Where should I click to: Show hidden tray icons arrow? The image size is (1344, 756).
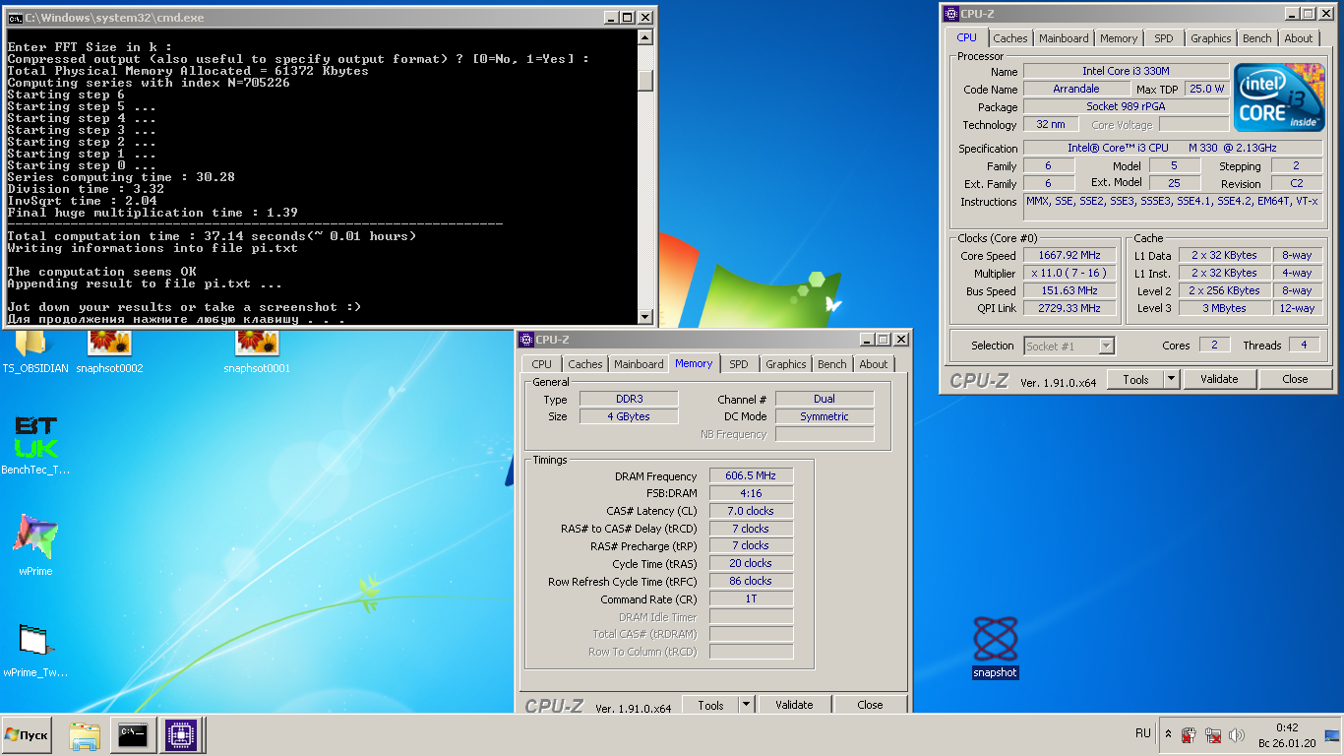(1168, 734)
